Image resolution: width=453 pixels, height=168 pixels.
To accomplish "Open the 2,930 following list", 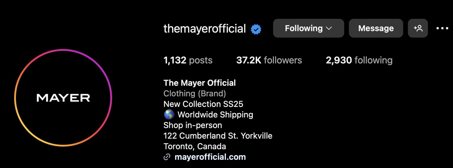I will pos(359,60).
